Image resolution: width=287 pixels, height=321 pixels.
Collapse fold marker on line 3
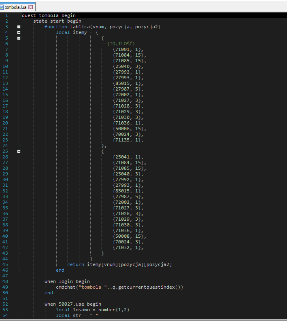coord(19,27)
